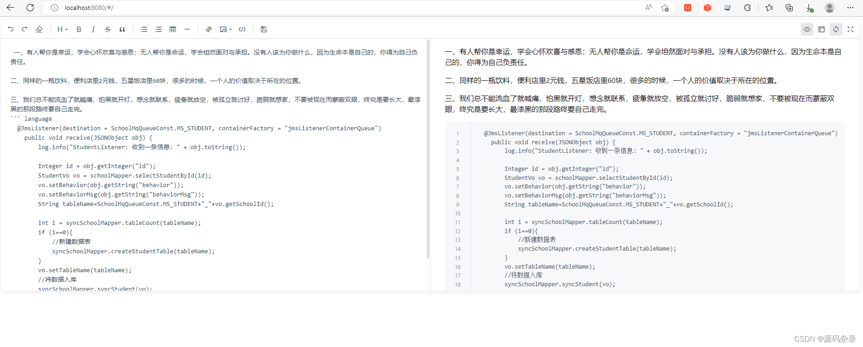
Task: Open the browser Downloads panel
Action: (809, 8)
